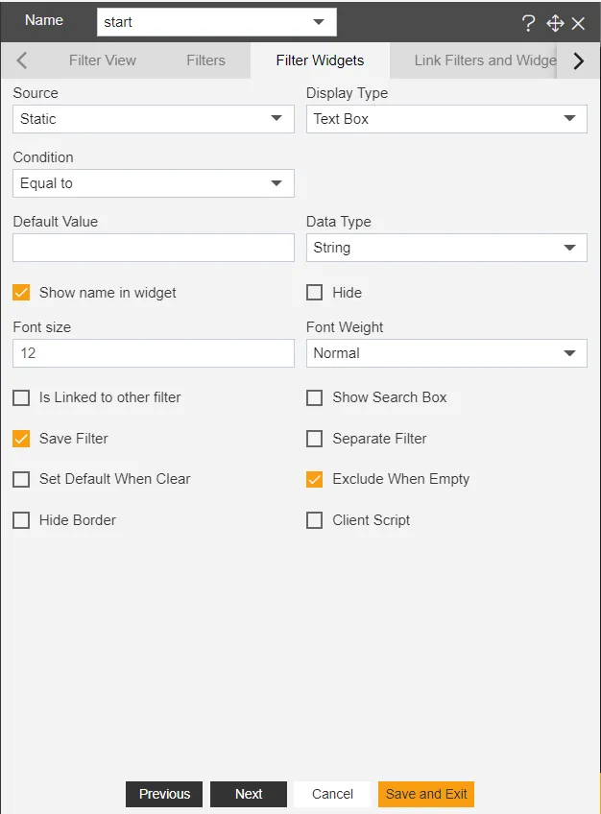
Task: Click the Save and Exit button
Action: [x=426, y=794]
